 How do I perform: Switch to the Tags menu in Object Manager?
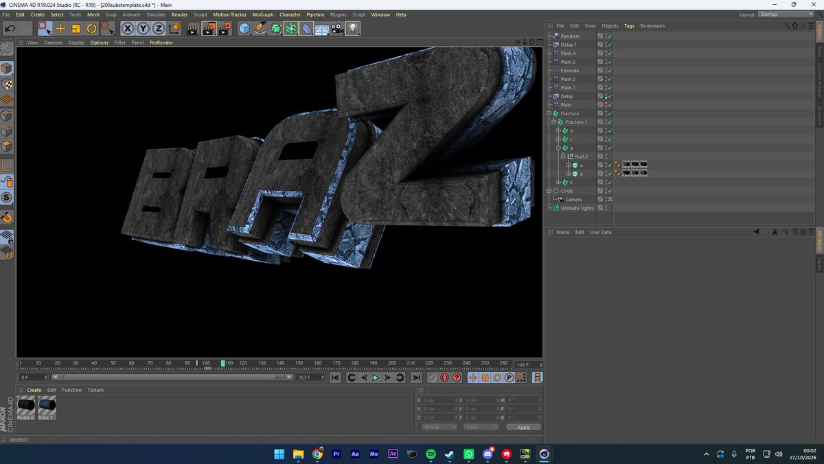click(x=629, y=25)
